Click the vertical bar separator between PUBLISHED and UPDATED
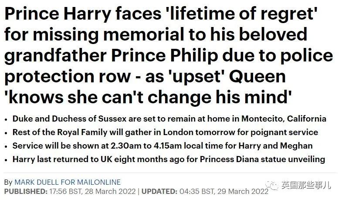The width and height of the screenshot is (342, 200). tap(139, 191)
